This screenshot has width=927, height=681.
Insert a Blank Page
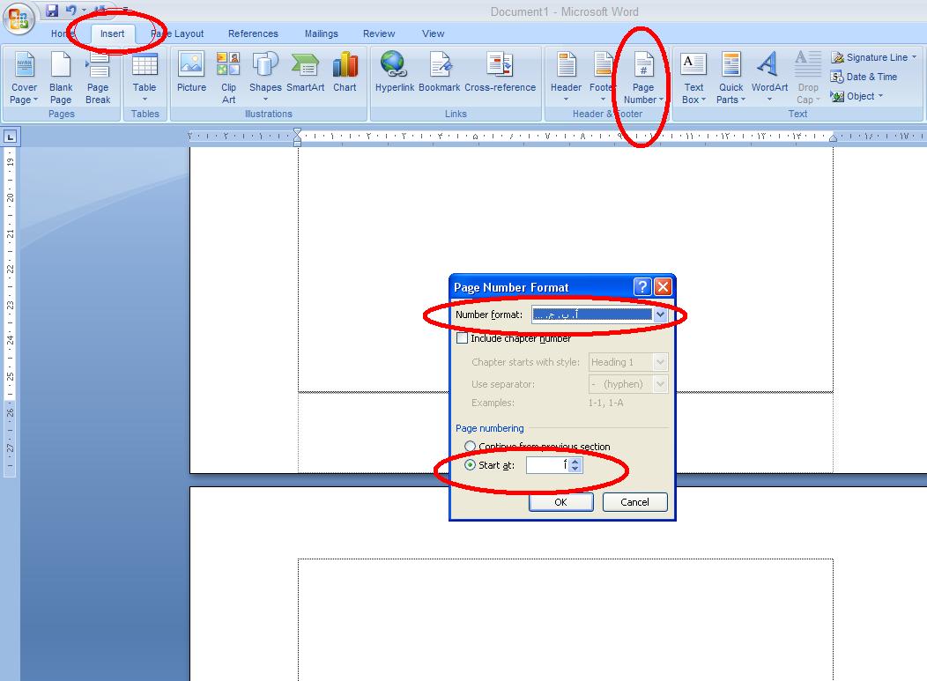tap(61, 78)
